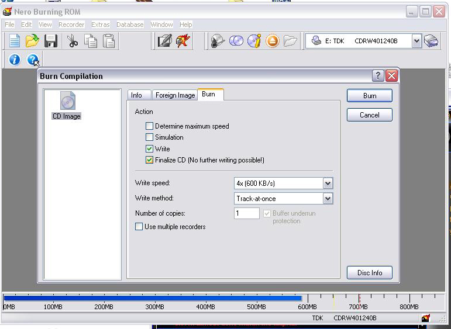451x329 pixels.
Task: Click the red 700MB capacity marker
Action: 359,301
